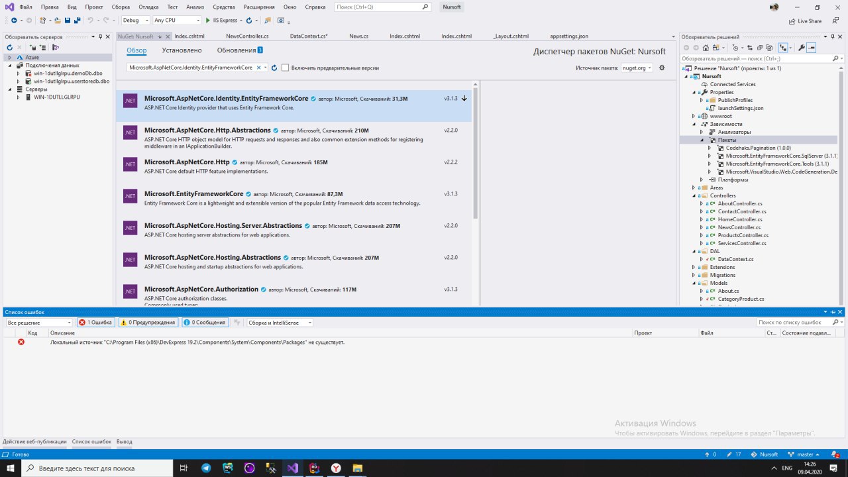Select HomeController.cs in Solution Explorer
This screenshot has width=848, height=477.
tap(740, 219)
